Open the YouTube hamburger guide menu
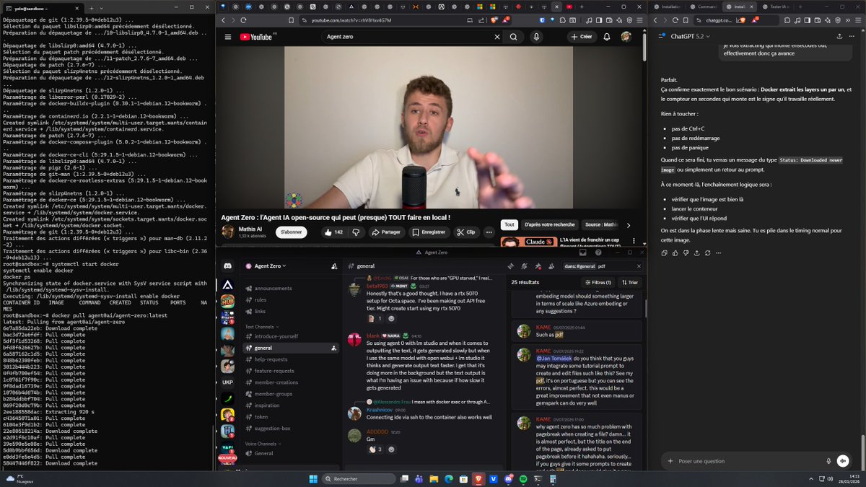Image resolution: width=866 pixels, height=487 pixels. tap(228, 37)
